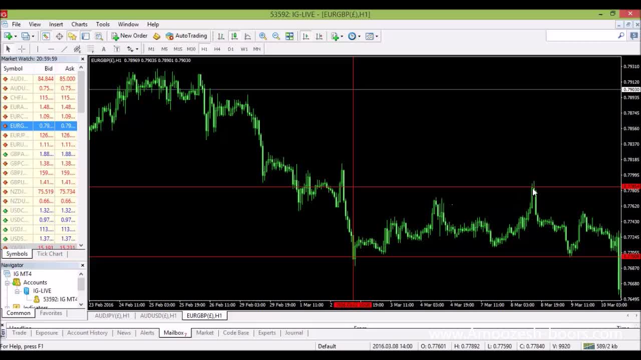Switch to the AUDUSD(£),H1 chart tab

pyautogui.click(x=158, y=315)
